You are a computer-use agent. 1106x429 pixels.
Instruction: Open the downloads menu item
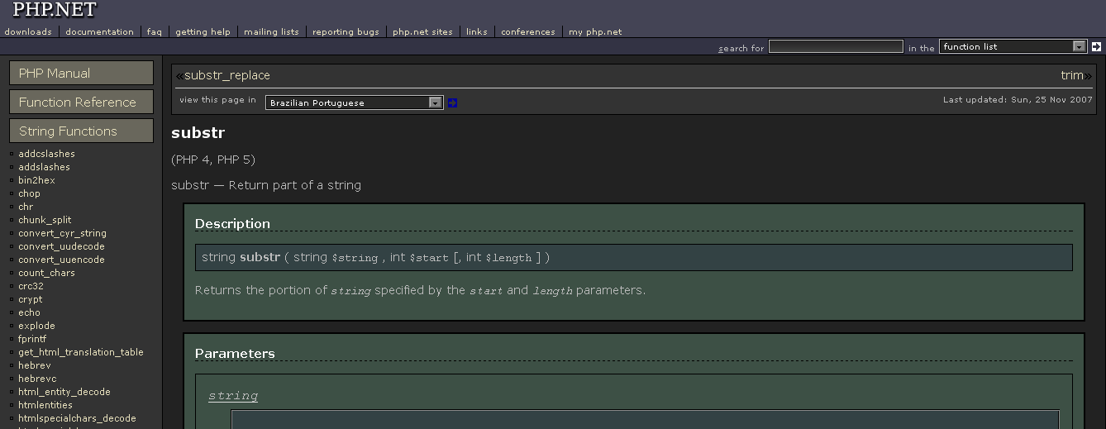pyautogui.click(x=28, y=32)
